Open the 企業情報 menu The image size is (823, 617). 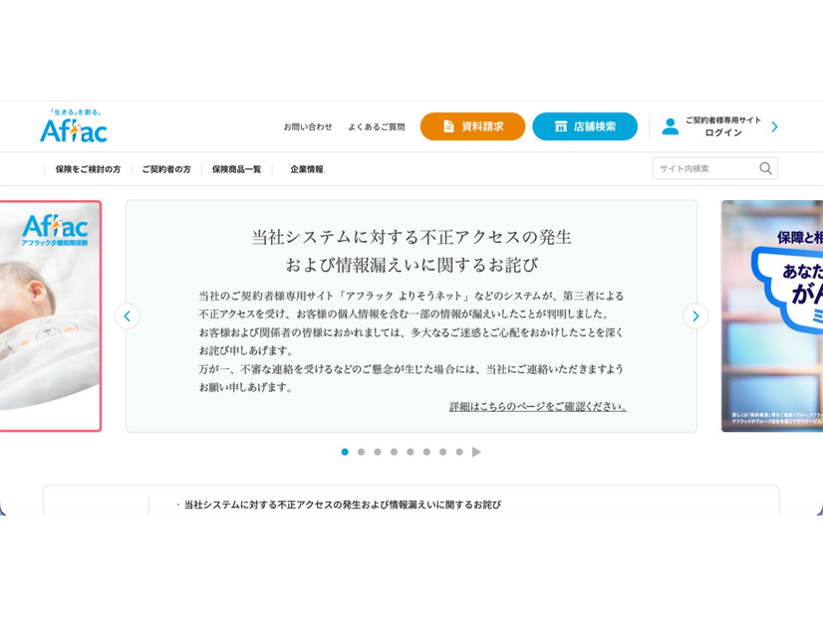click(307, 169)
